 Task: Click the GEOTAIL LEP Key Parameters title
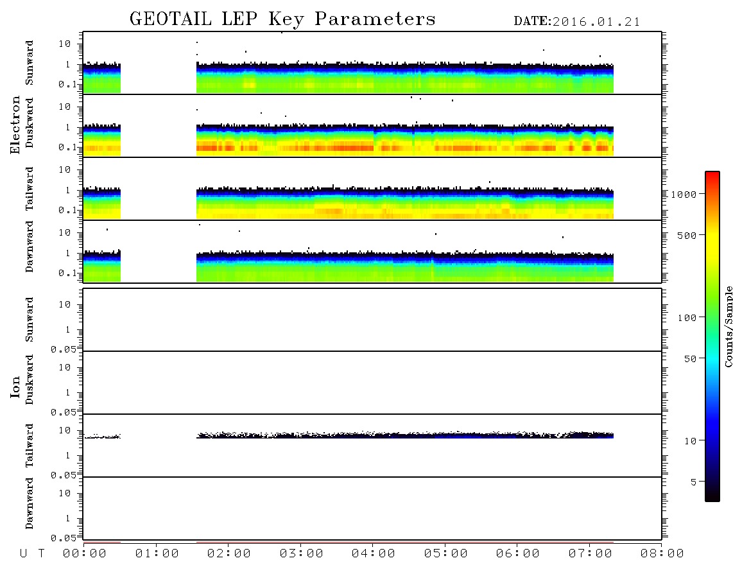(x=282, y=19)
